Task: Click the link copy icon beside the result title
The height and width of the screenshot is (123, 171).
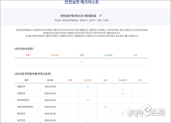Action: tap(100, 15)
